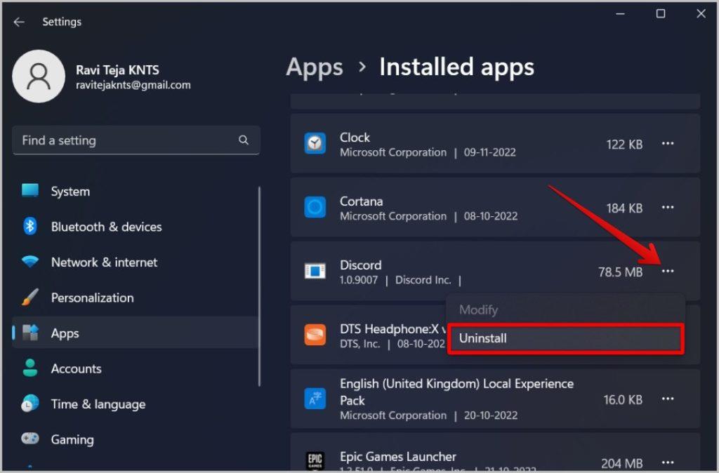This screenshot has width=719, height=473.
Task: Minimize the Settings window
Action: click(x=620, y=14)
